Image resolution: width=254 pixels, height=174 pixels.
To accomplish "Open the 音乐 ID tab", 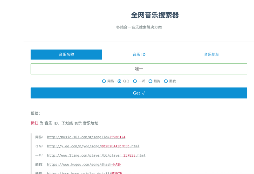I will click(x=139, y=55).
